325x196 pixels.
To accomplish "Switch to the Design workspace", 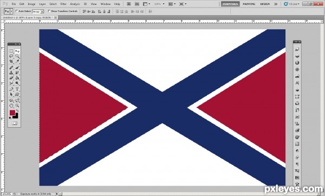I will [265, 4].
